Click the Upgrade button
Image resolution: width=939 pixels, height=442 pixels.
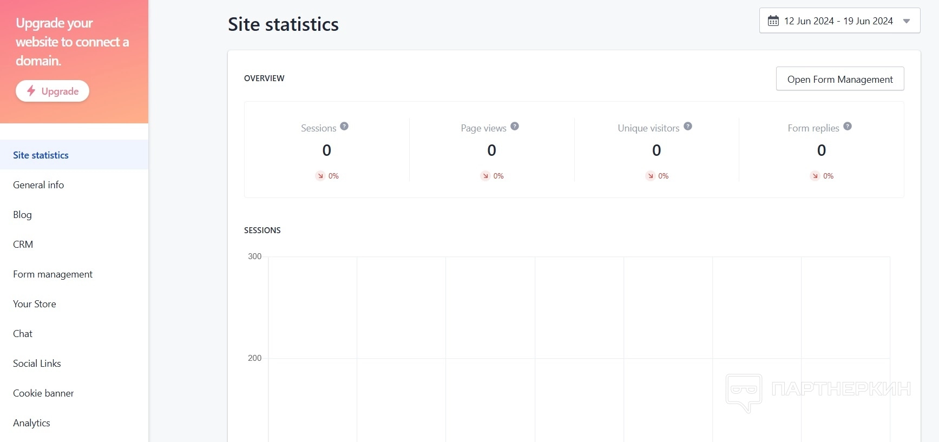(52, 91)
